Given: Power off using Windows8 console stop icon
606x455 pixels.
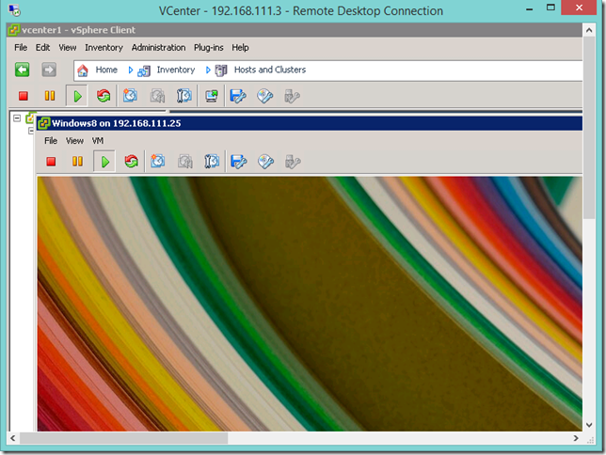Looking at the screenshot, I should (51, 161).
